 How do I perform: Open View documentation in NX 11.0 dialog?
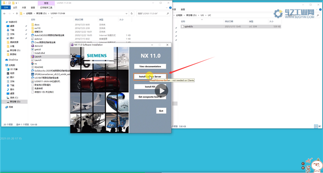[x=150, y=66]
